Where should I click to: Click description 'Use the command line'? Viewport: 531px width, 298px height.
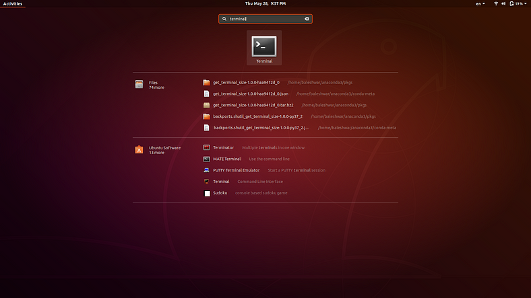[270, 159]
